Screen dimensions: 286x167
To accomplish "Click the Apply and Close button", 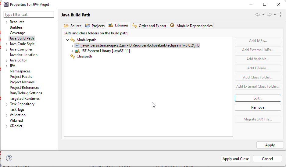I will click(x=236, y=158).
